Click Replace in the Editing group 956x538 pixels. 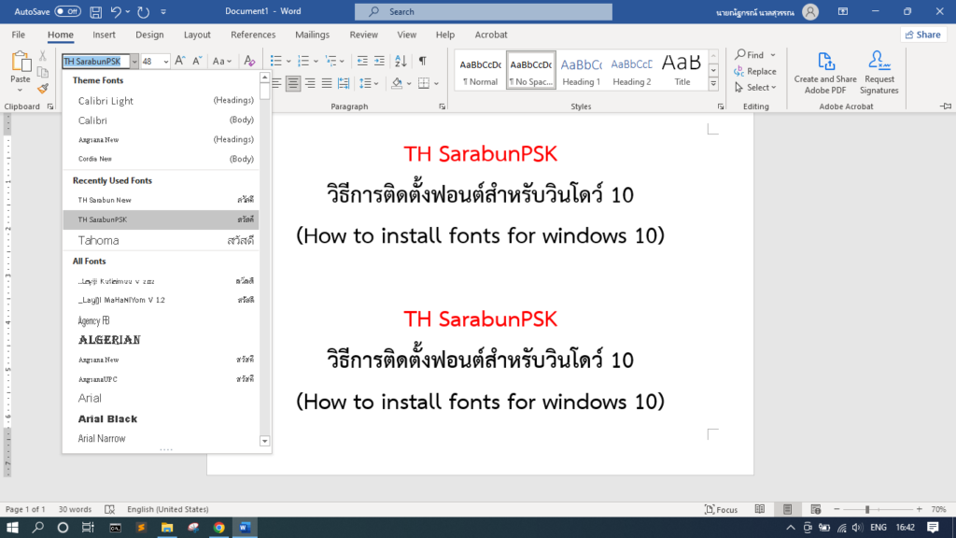click(x=755, y=71)
